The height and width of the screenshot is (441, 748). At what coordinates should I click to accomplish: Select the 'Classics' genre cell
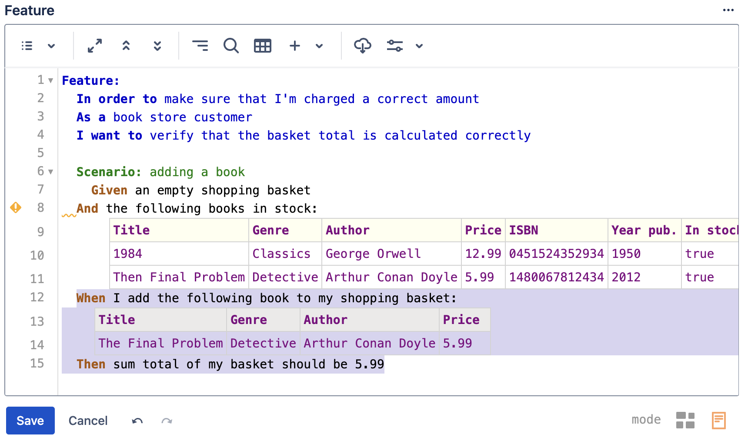click(285, 254)
